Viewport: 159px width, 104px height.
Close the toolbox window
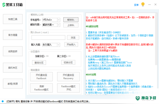pyautogui.click(x=155, y=5)
